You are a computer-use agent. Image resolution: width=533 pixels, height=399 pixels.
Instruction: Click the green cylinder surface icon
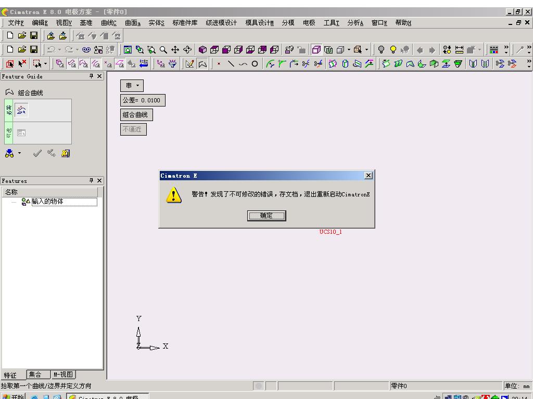click(346, 63)
